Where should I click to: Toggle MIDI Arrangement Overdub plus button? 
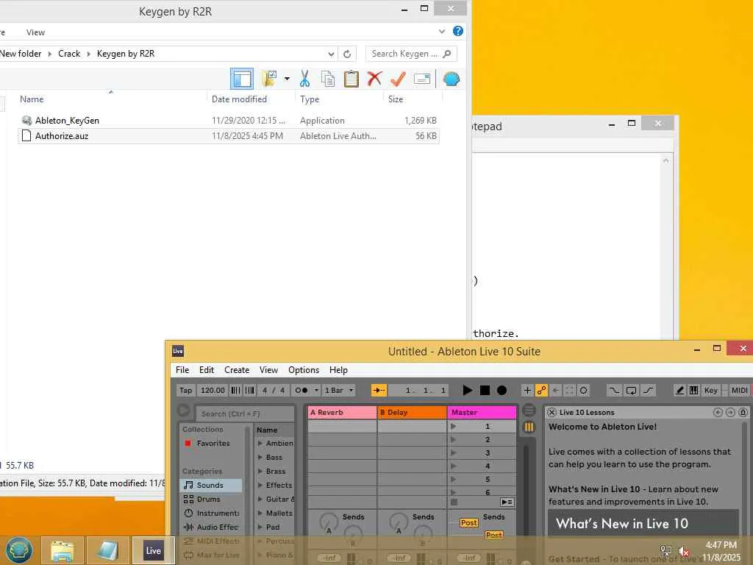pyautogui.click(x=527, y=391)
